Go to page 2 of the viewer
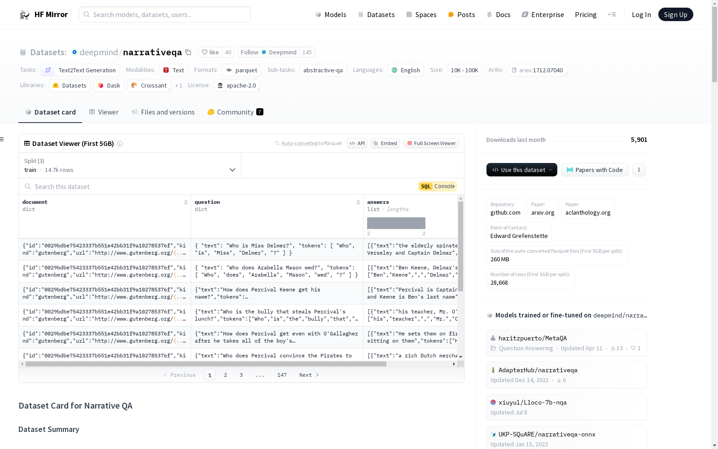The image size is (718, 449). click(225, 375)
